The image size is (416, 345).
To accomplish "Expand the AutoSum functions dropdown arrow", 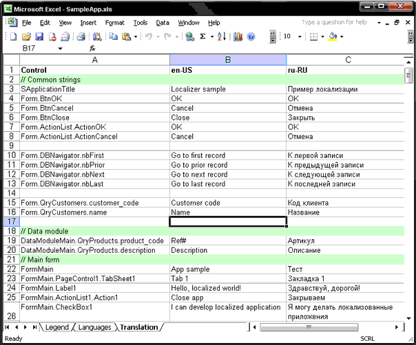I will click(x=212, y=36).
